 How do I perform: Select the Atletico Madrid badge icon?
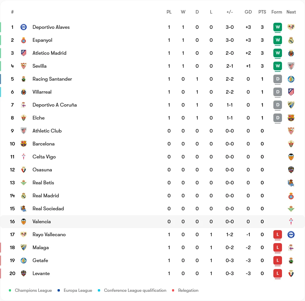point(24,53)
